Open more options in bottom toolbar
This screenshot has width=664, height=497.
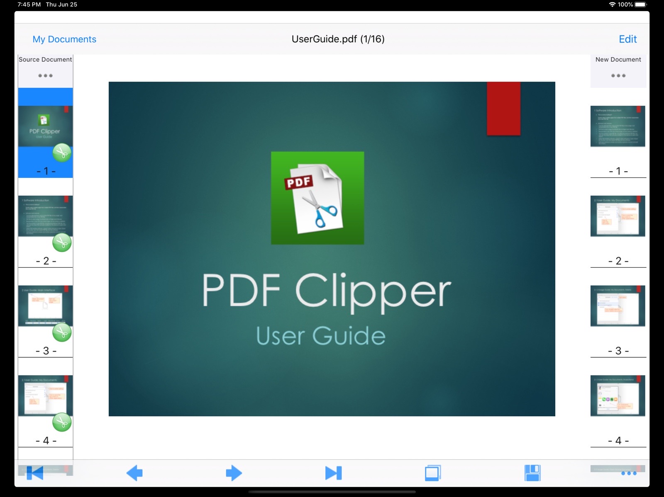click(x=628, y=473)
